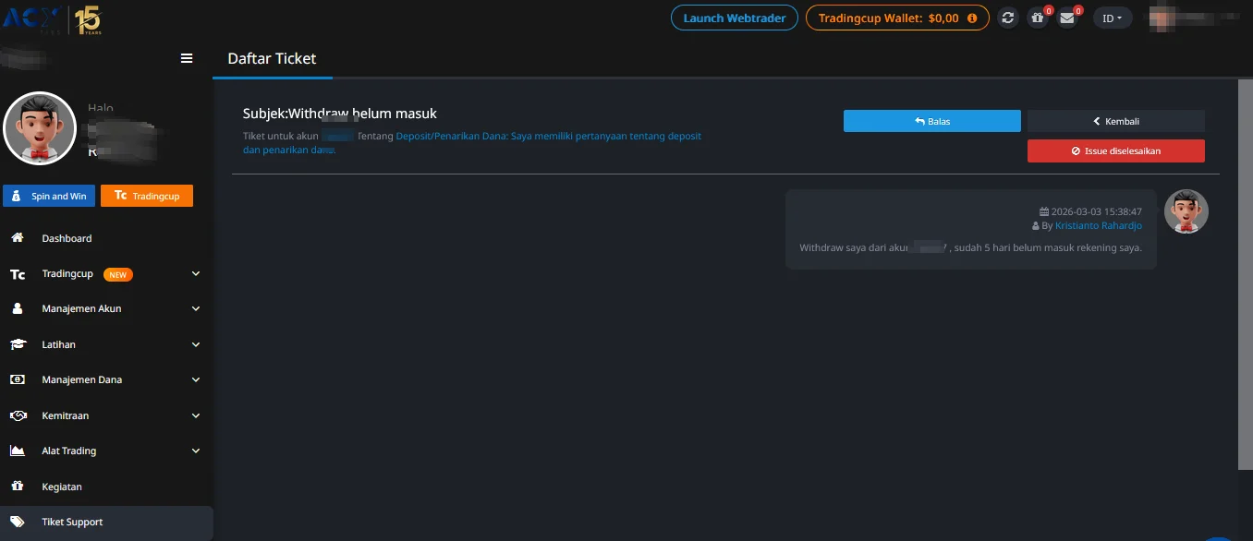Click the Latihan graduation cap icon
The height and width of the screenshot is (541, 1253).
(x=18, y=344)
